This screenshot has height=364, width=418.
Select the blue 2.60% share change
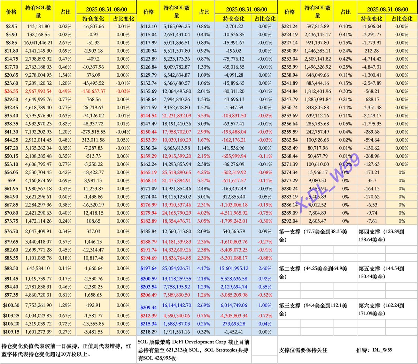coord(265,268)
